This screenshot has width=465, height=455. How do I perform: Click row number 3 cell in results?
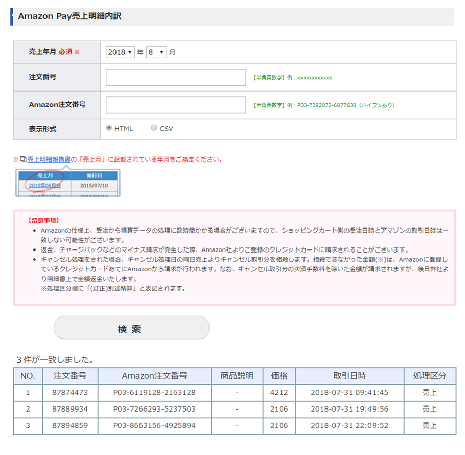[28, 426]
